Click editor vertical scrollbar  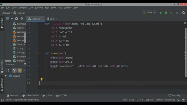pyautogui.click(x=186, y=52)
